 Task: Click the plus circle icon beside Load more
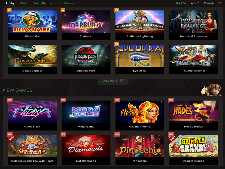(121, 81)
